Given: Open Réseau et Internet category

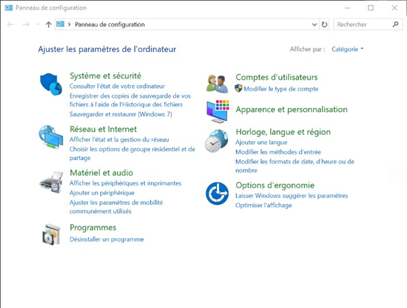Looking at the screenshot, I should coord(104,129).
